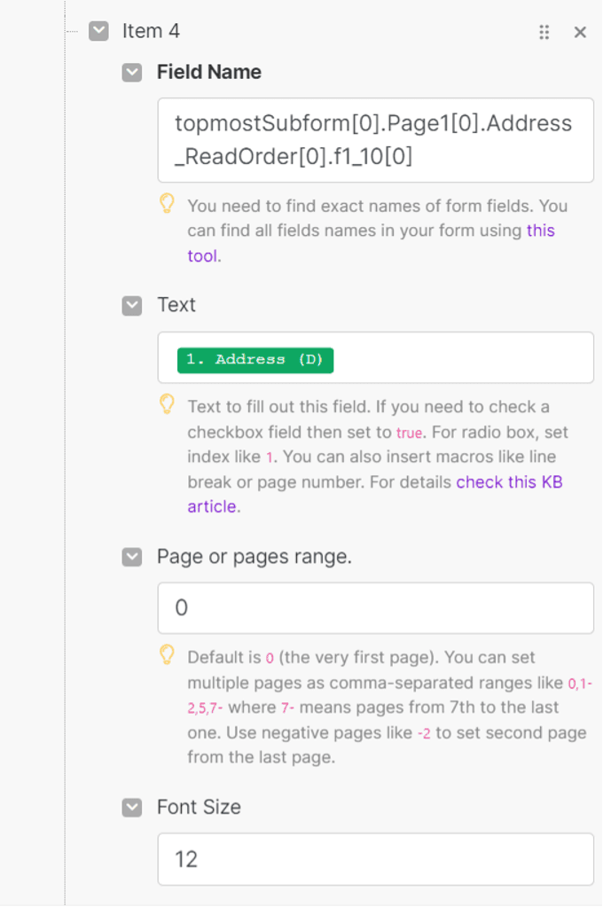Focus the Page or pages range input
The image size is (603, 907).
pos(376,608)
